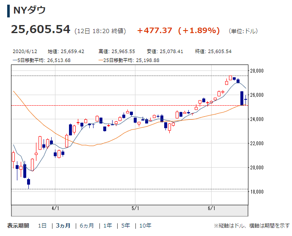This screenshot has height=236, width=292.
Task: Open the 10年 long-term chart view
Action: [145, 225]
